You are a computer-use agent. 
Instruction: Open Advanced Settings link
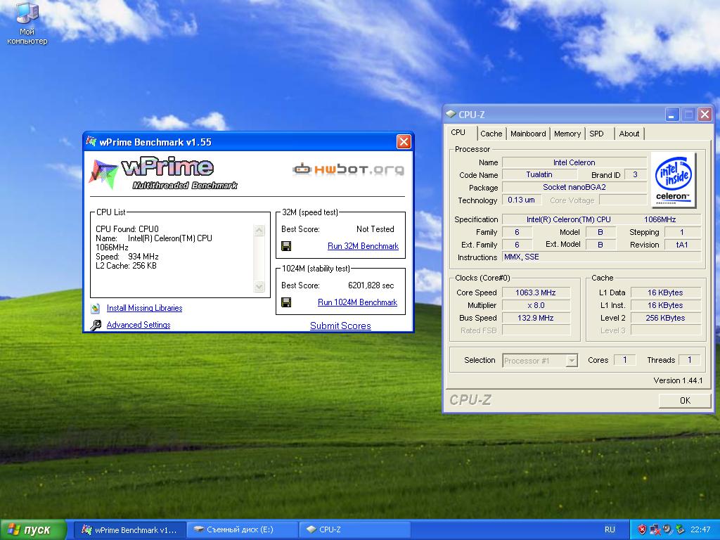click(139, 325)
